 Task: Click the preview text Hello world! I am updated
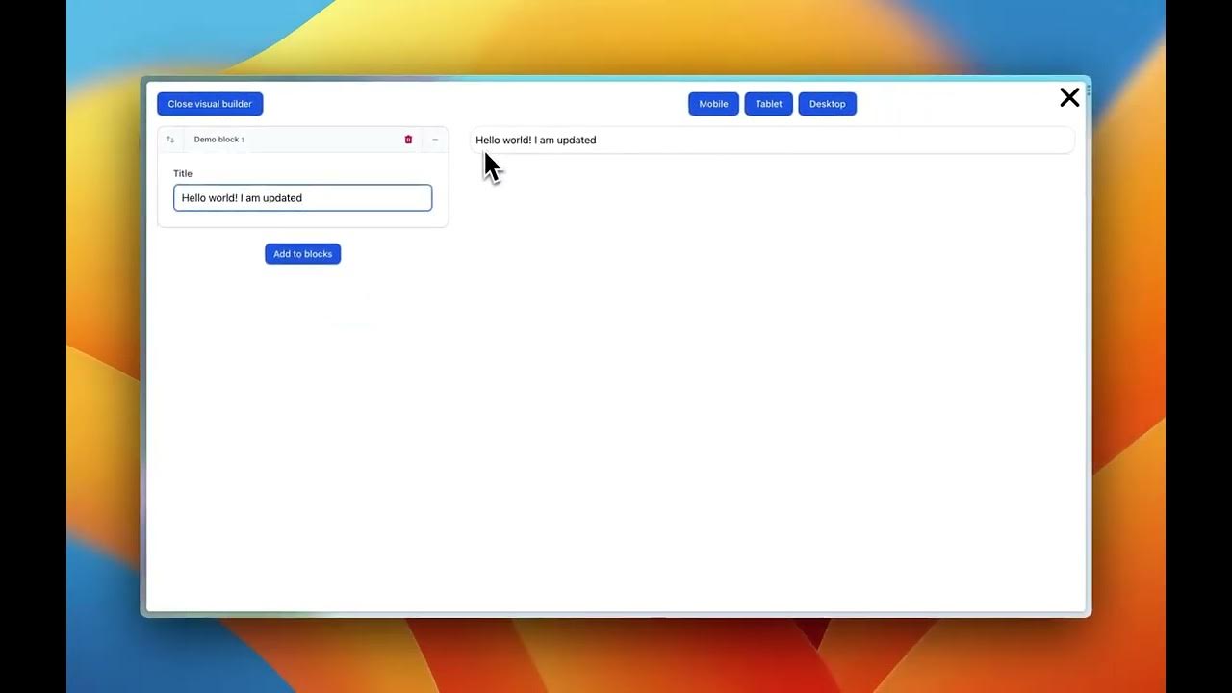[536, 141]
